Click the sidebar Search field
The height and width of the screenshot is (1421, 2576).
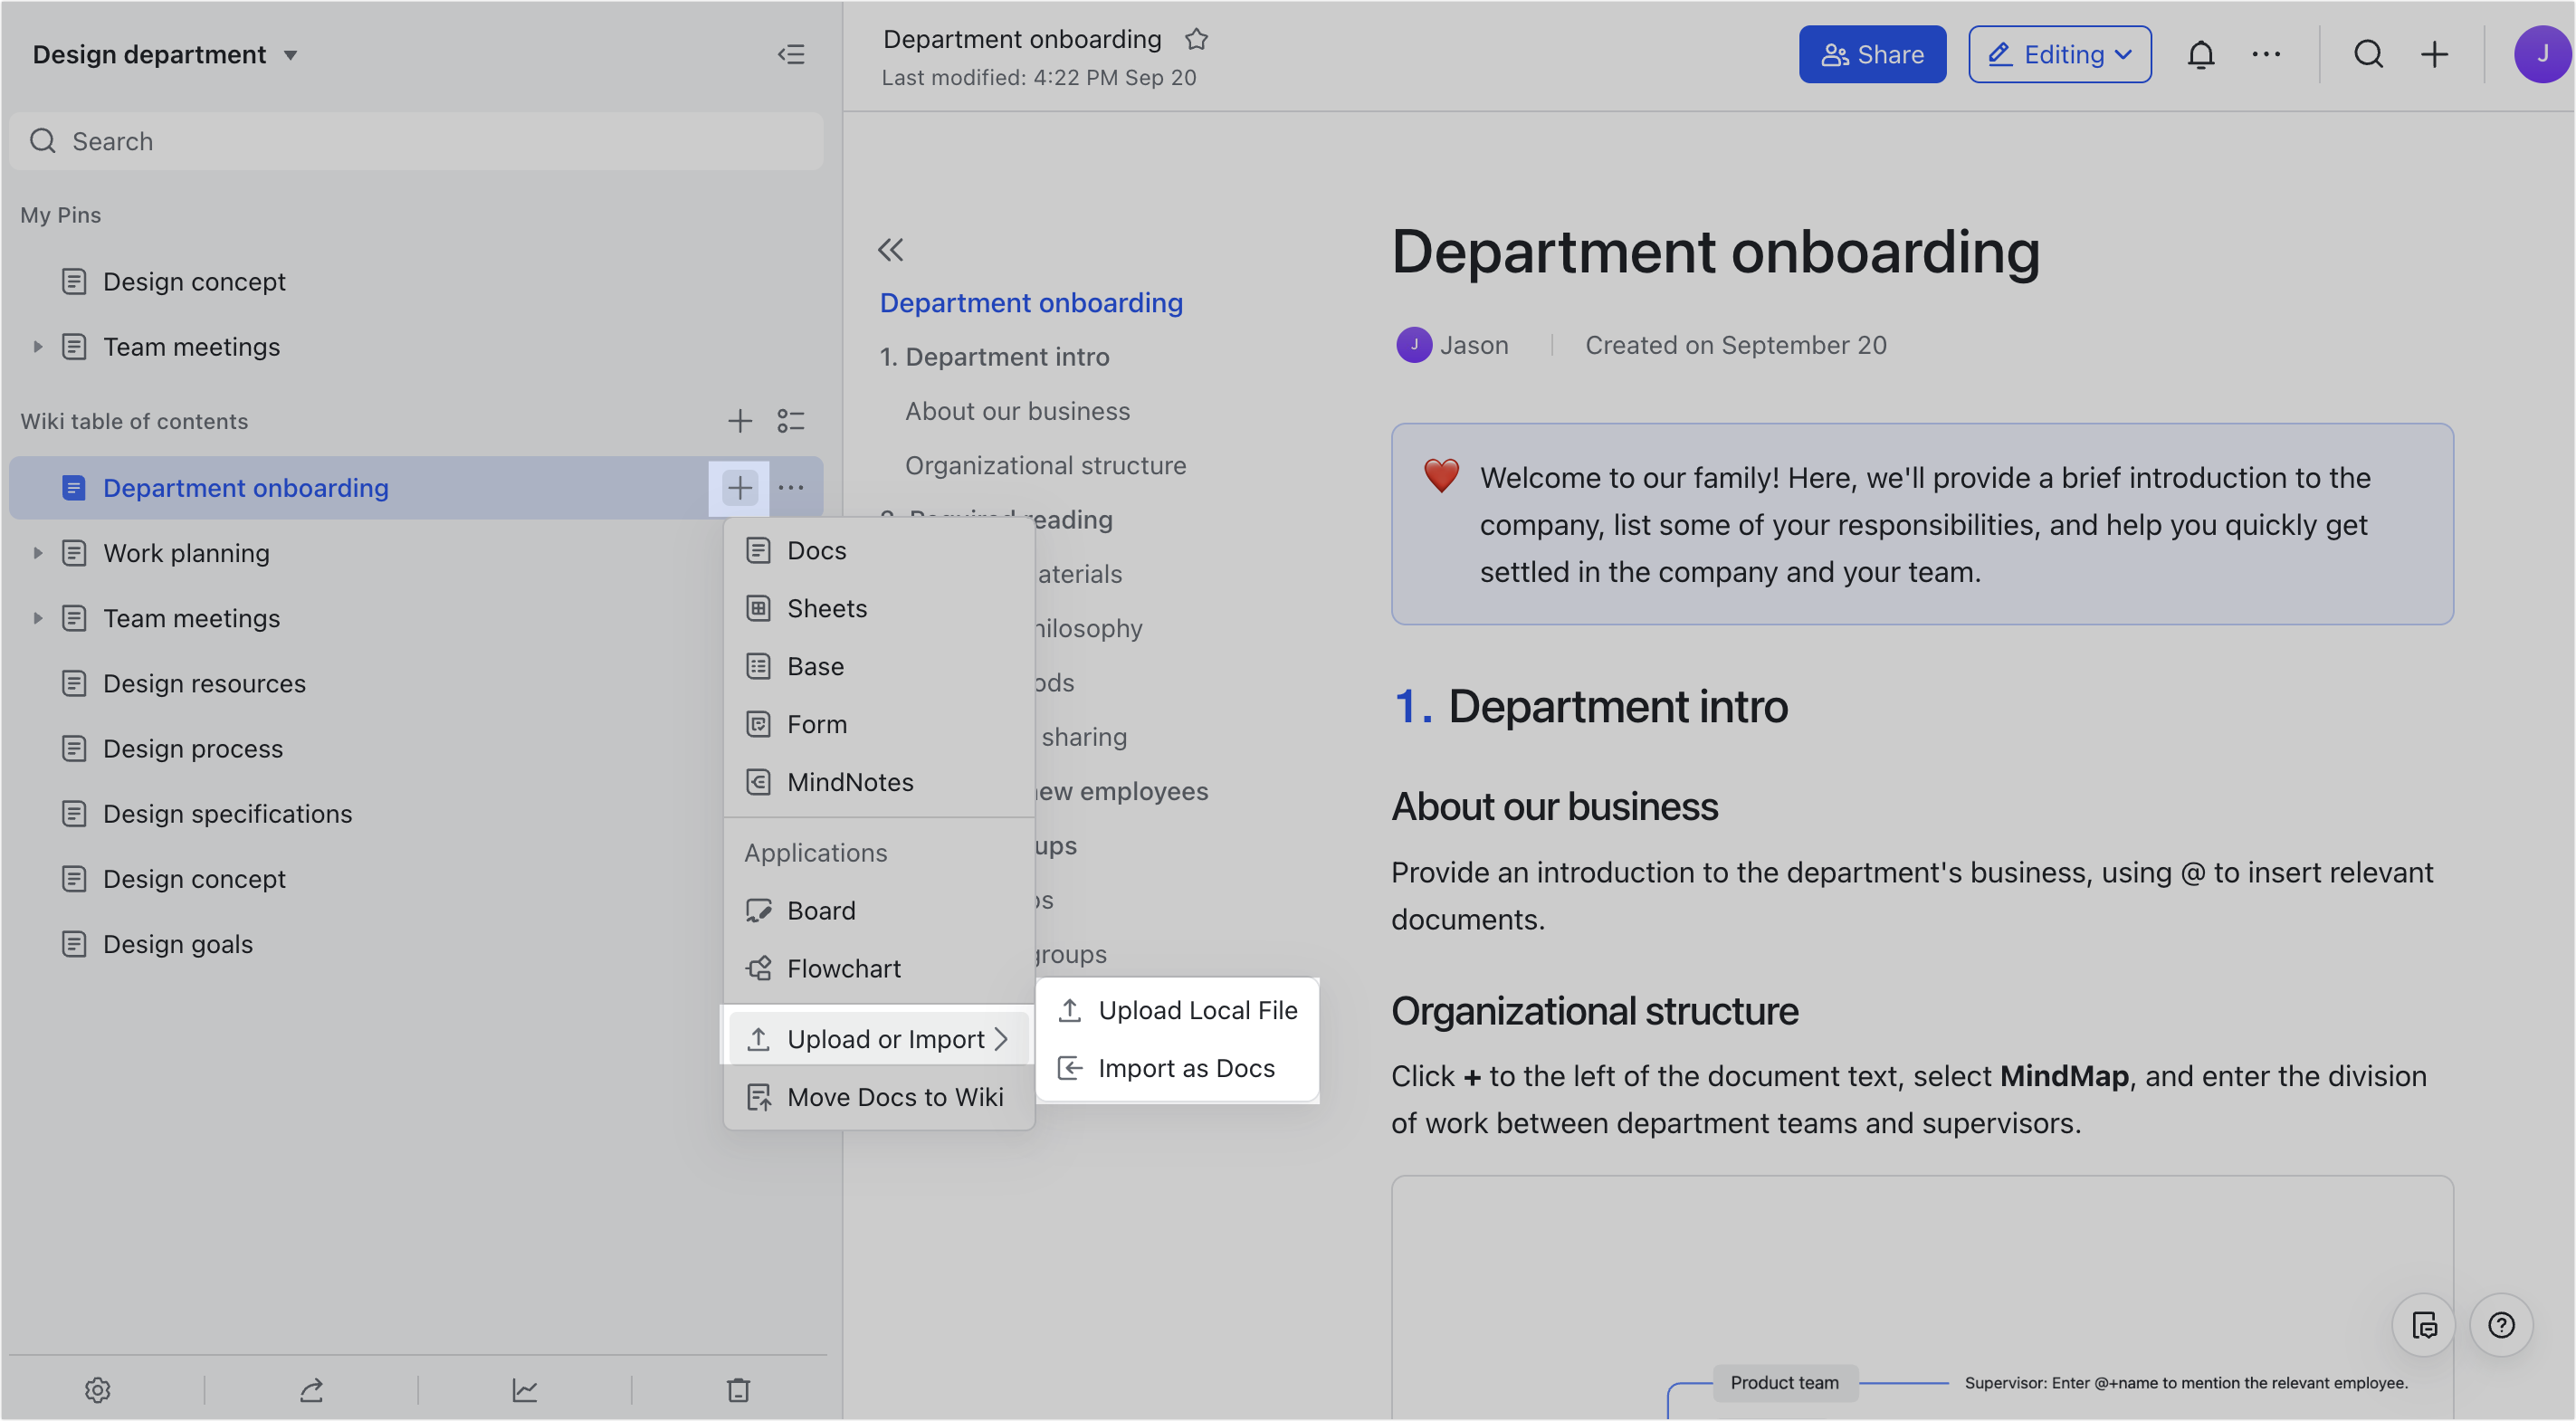click(416, 141)
